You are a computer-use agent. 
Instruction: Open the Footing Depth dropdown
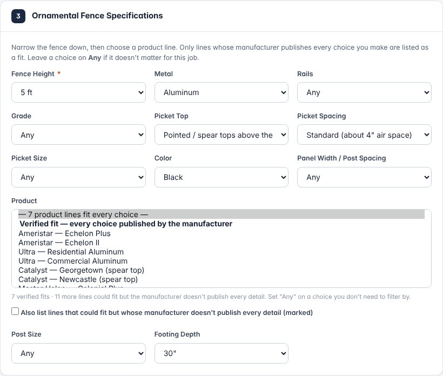[221, 353]
